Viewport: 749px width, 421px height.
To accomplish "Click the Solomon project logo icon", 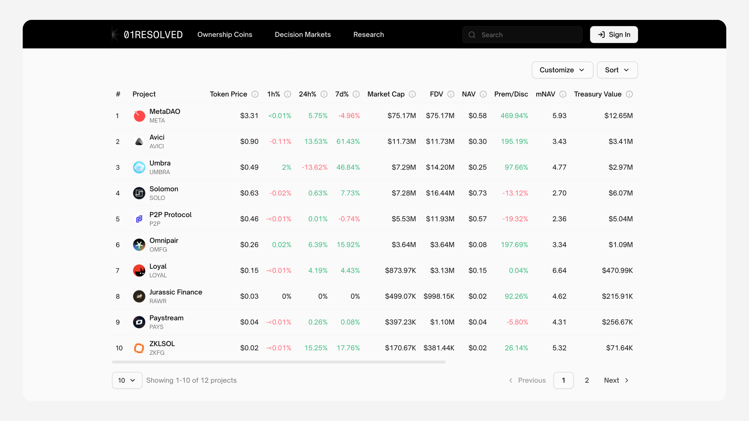I will click(139, 193).
